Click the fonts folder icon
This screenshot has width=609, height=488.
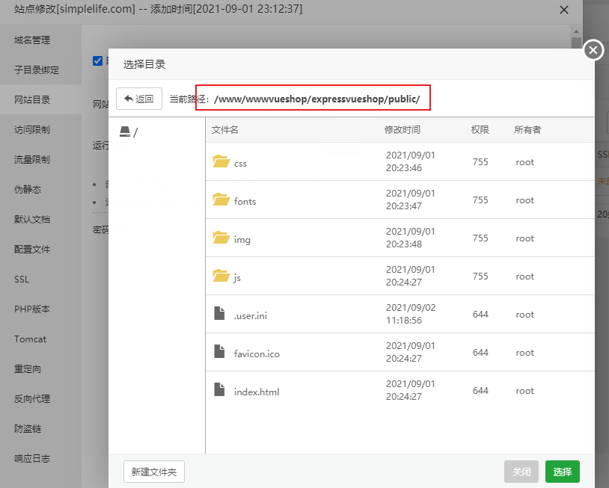[x=221, y=200]
